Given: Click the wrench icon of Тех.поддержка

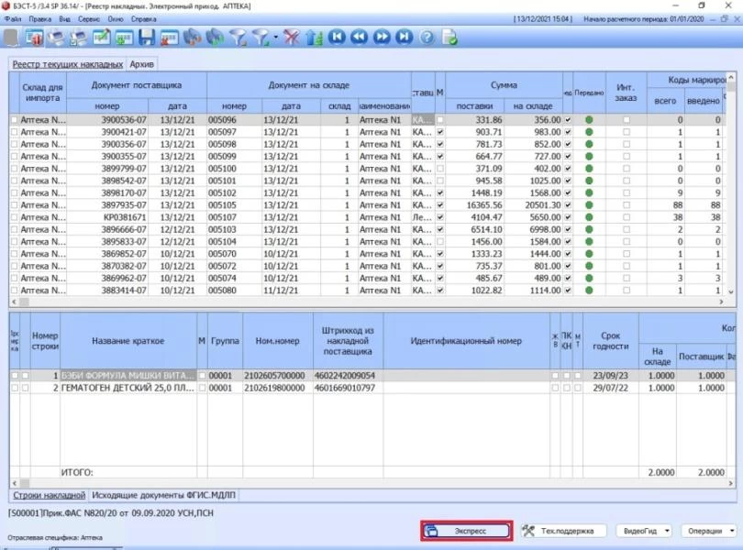Looking at the screenshot, I should coord(527,531).
